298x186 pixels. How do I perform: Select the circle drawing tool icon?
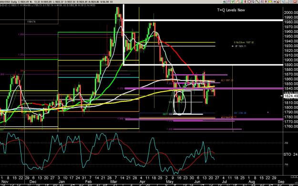pyautogui.click(x=249, y=2)
